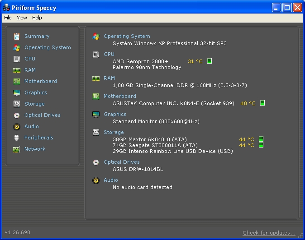
Task: Click the Maxtor drive temperature indicator
Action: click(261, 139)
